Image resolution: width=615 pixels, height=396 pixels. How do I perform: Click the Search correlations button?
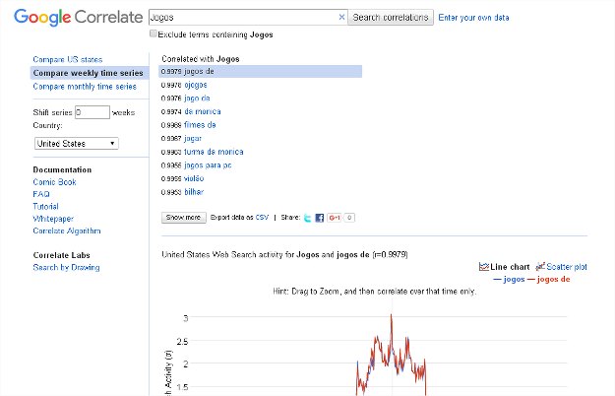[x=391, y=18]
